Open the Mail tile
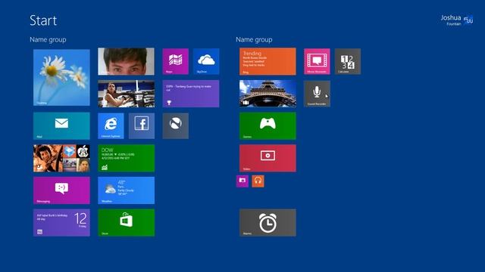 [x=61, y=126]
